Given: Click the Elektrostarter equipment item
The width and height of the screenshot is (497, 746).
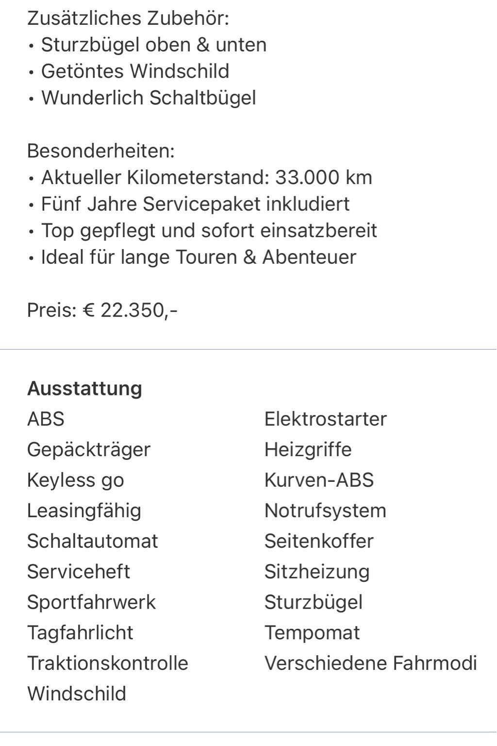Looking at the screenshot, I should coord(325,419).
